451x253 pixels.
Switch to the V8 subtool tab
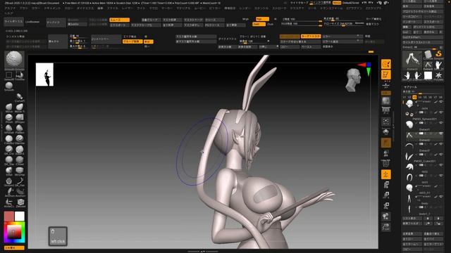pos(440,97)
